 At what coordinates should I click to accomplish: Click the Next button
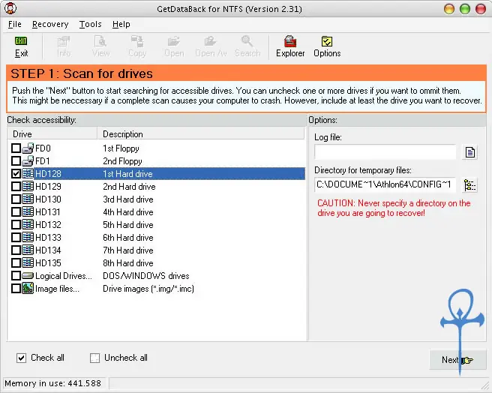(457, 360)
